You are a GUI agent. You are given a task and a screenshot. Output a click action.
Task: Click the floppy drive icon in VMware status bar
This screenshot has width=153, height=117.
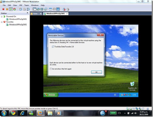click(x=133, y=108)
